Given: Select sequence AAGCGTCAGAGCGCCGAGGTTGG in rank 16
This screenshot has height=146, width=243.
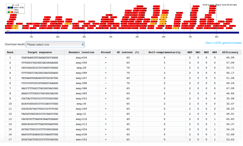Looking at the screenshot, I should 40,135.
